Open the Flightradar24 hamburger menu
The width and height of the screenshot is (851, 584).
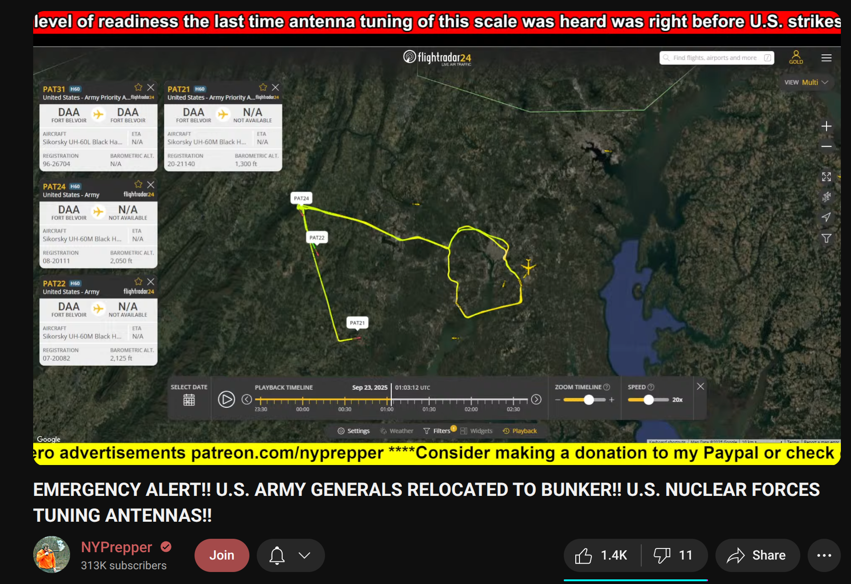pos(826,58)
